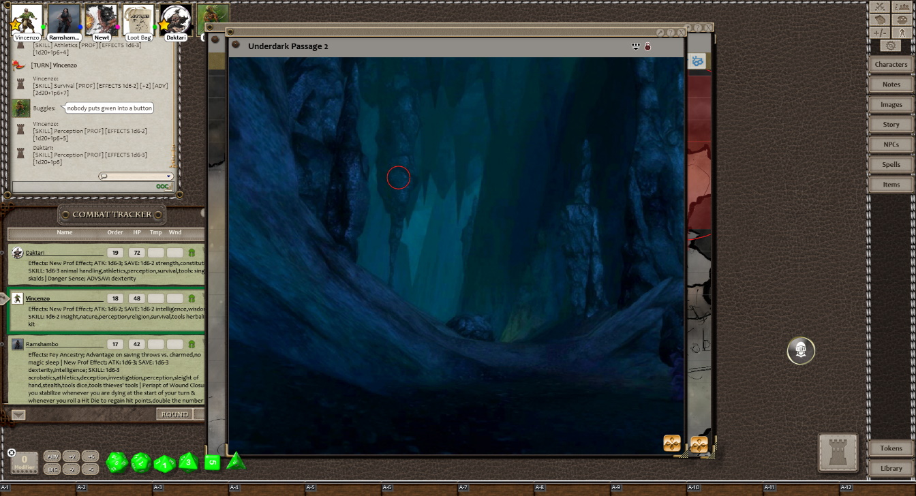Open the Combat Tracker menu arrow button
This screenshot has width=916, height=496.
(x=18, y=414)
